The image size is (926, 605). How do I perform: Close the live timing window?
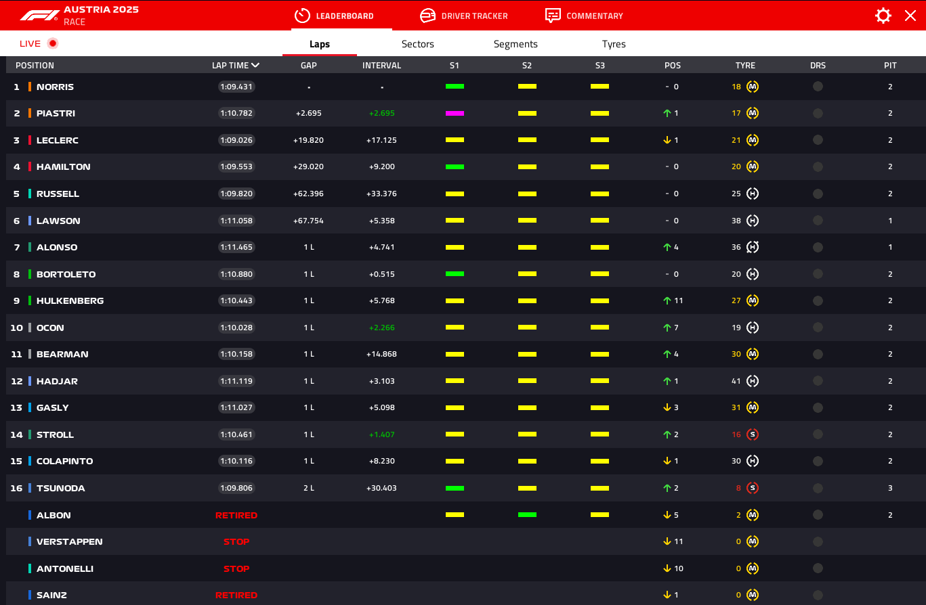tap(910, 16)
